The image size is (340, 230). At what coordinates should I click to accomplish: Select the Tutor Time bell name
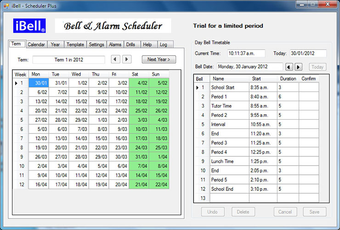(x=229, y=106)
